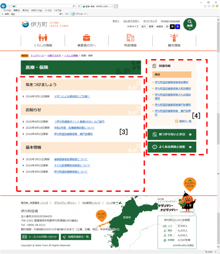Go to トップページ in the breadcrumb
The height and width of the screenshot is (254, 220).
(37, 56)
